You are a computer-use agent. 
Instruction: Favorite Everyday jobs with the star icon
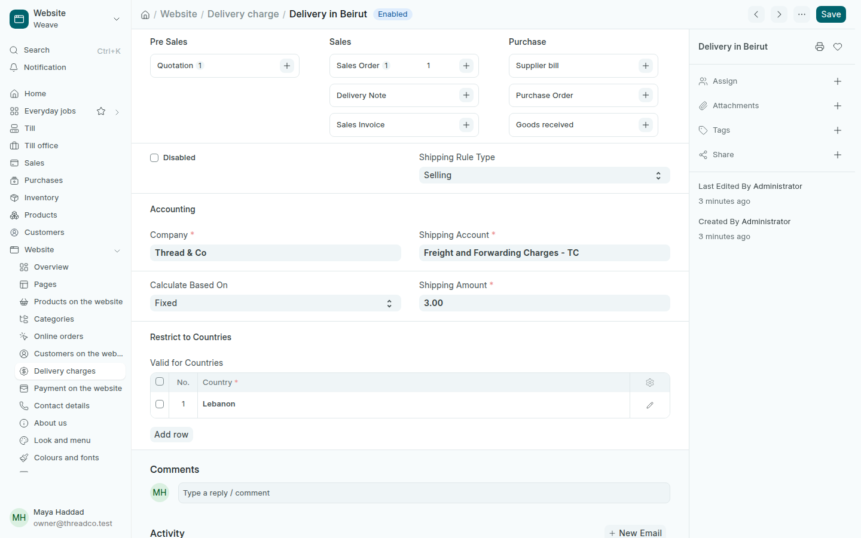(x=101, y=111)
